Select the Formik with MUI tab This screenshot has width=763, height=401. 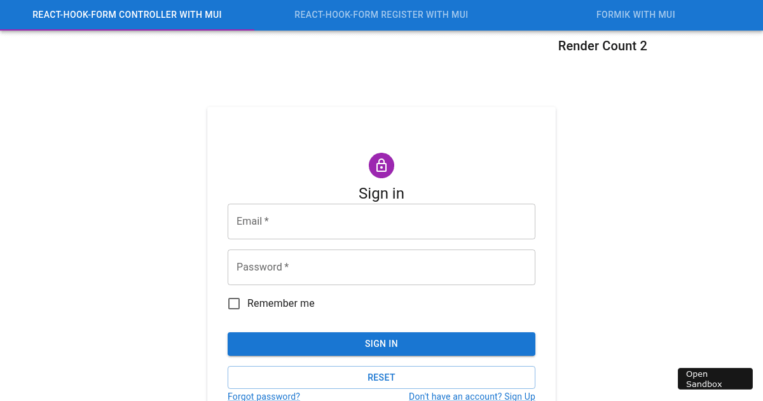(636, 15)
